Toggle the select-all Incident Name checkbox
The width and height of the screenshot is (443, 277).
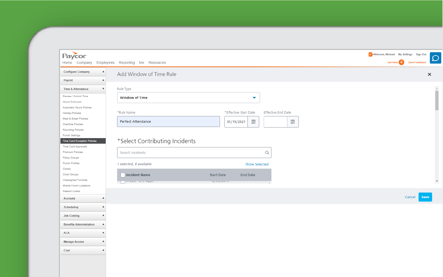pos(123,175)
